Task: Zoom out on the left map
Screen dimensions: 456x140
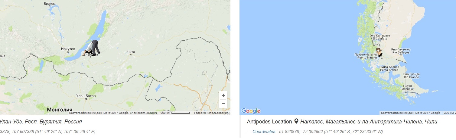Action: click(x=223, y=104)
